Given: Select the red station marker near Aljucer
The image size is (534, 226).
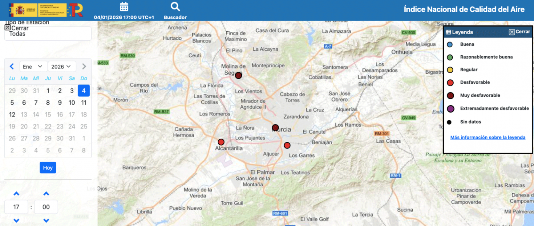Looking at the screenshot, I should (287, 145).
